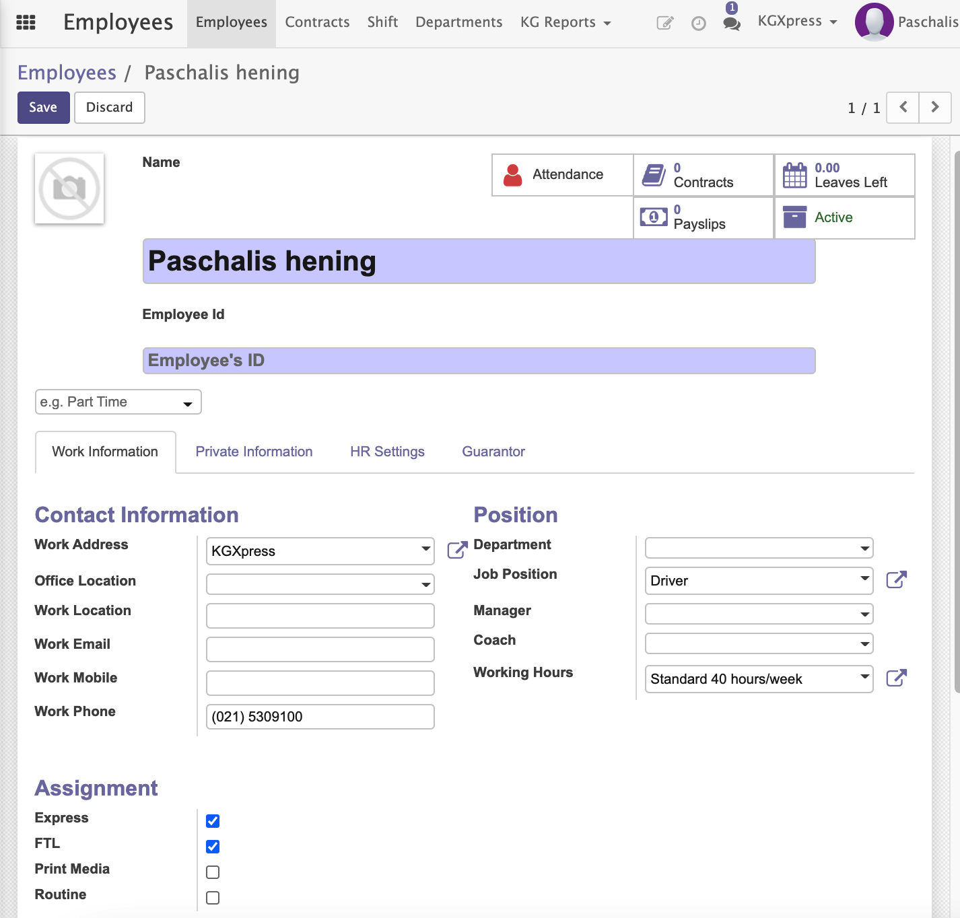Expand the KG Reports menu

click(565, 23)
